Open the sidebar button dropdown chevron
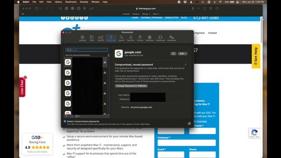Image resolution: width=281 pixels, height=158 pixels. point(41,8)
